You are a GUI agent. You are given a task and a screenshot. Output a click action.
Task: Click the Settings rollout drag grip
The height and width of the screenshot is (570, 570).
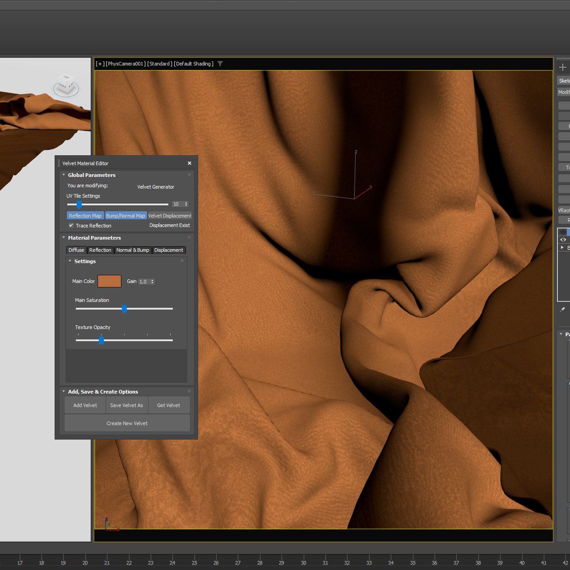click(182, 261)
